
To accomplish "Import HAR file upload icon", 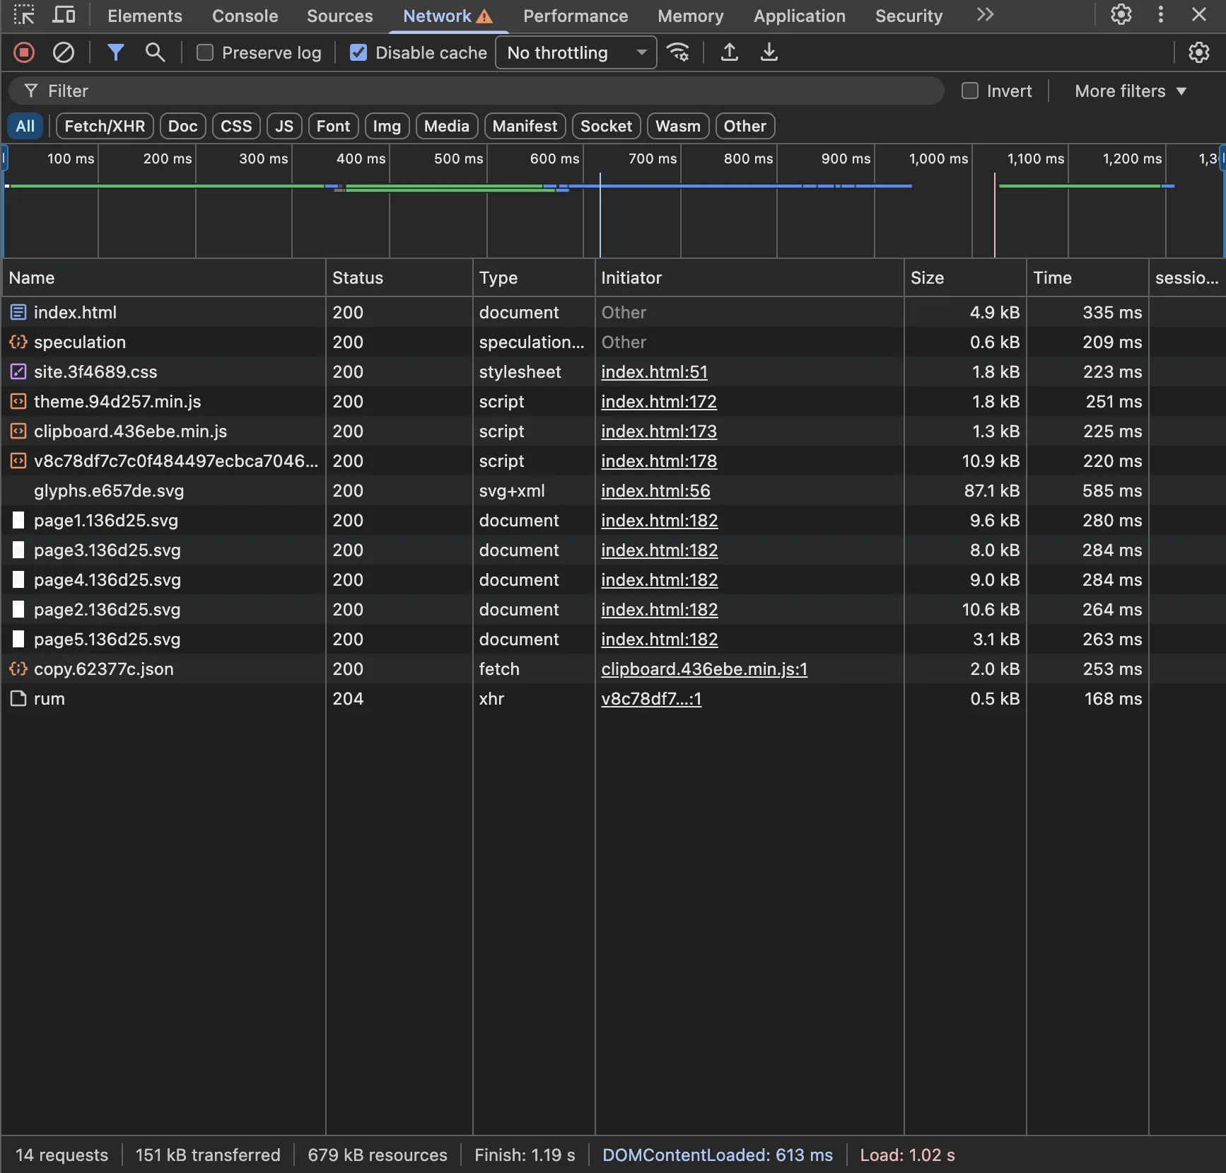I will (x=730, y=52).
